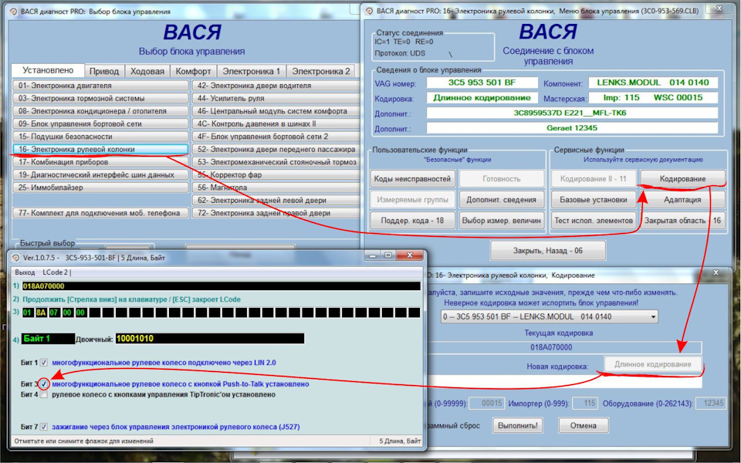Click the Импортер field showing 115
Screen dimensions: 741x463
coord(584,404)
